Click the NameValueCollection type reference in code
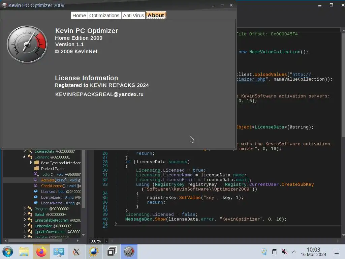Image resolution: width=345 pixels, height=259 pixels. [x=275, y=52]
